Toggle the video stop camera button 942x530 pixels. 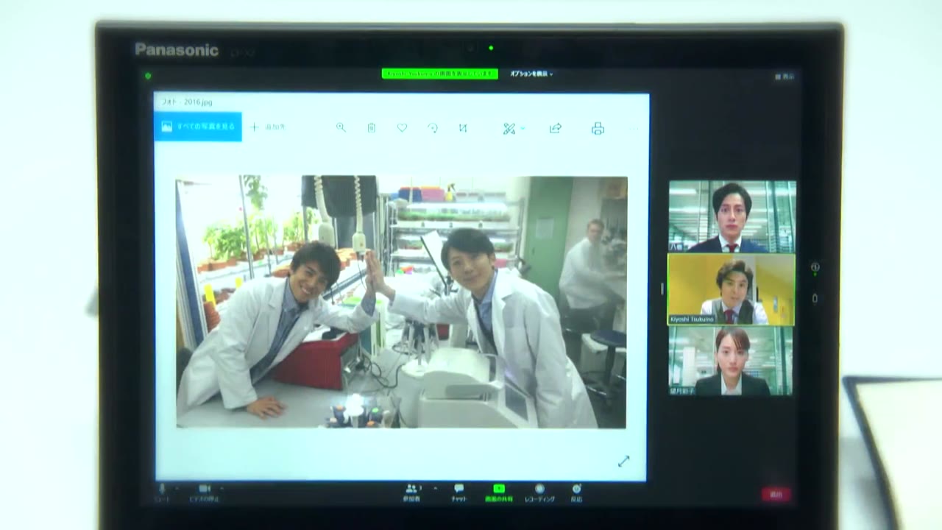click(x=204, y=492)
